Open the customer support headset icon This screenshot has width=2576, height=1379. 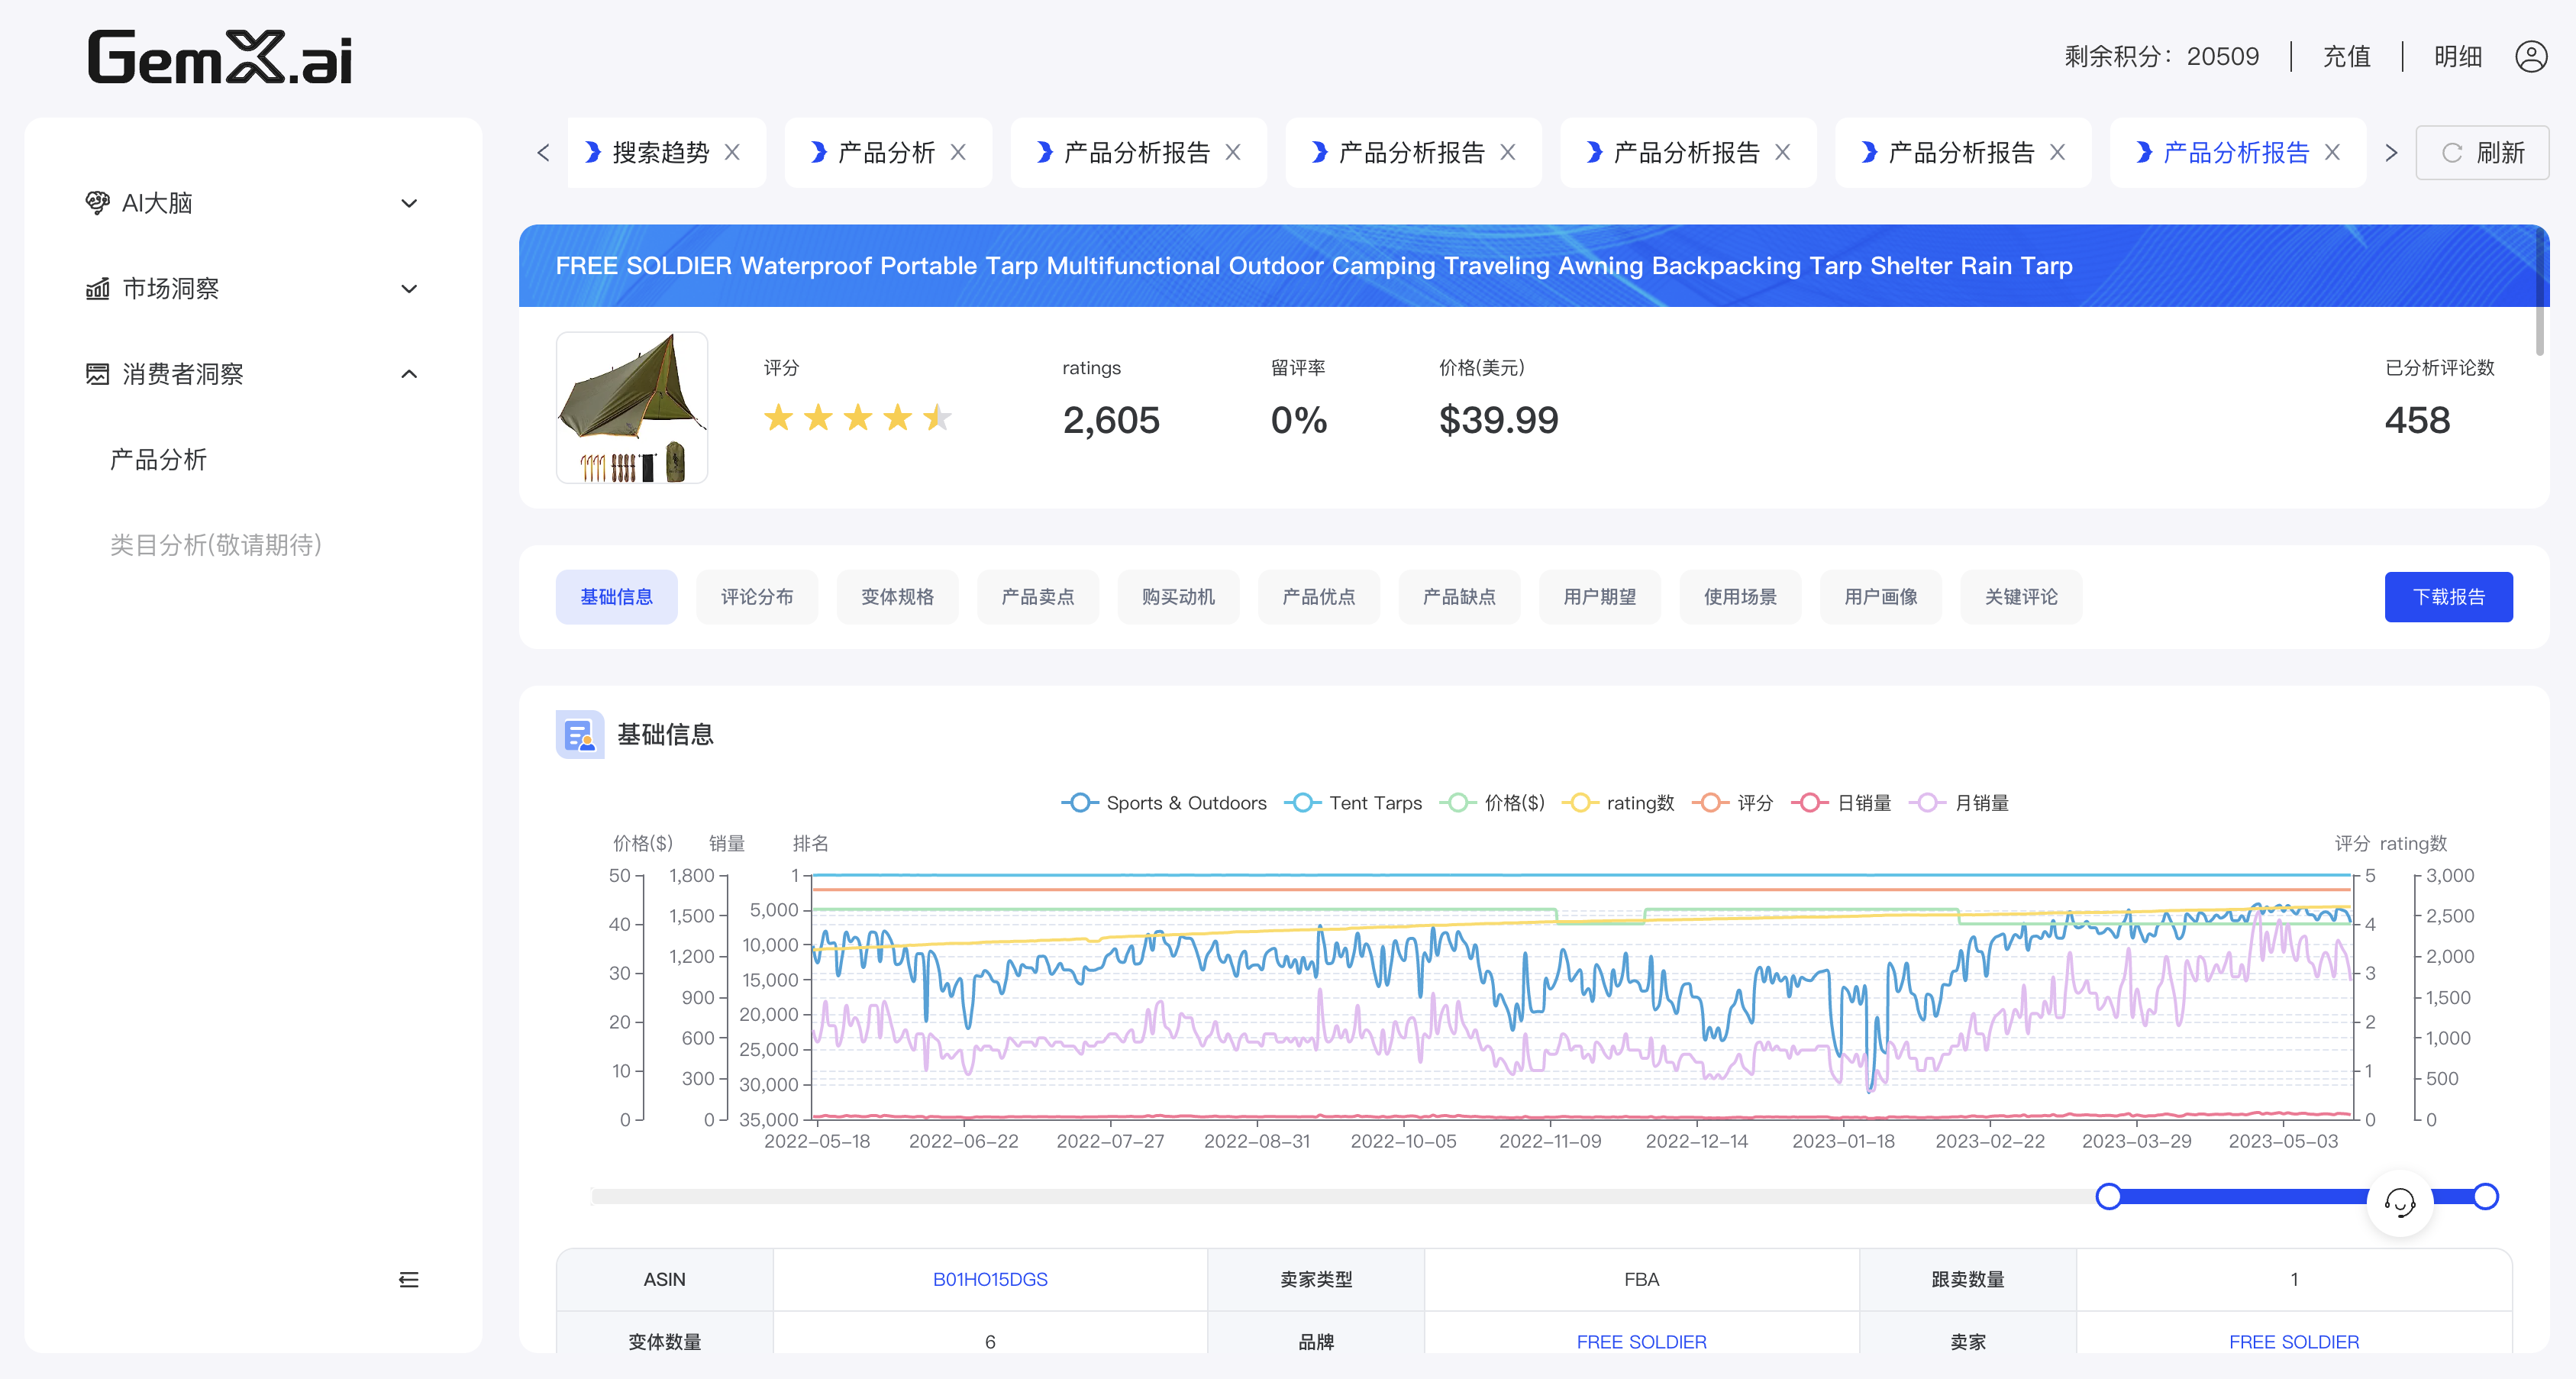2400,1202
